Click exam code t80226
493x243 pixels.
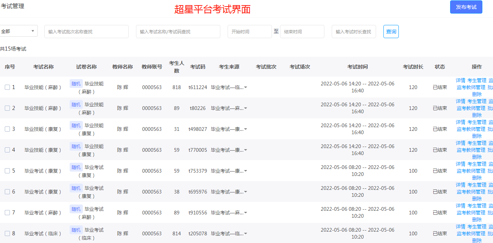198,108
